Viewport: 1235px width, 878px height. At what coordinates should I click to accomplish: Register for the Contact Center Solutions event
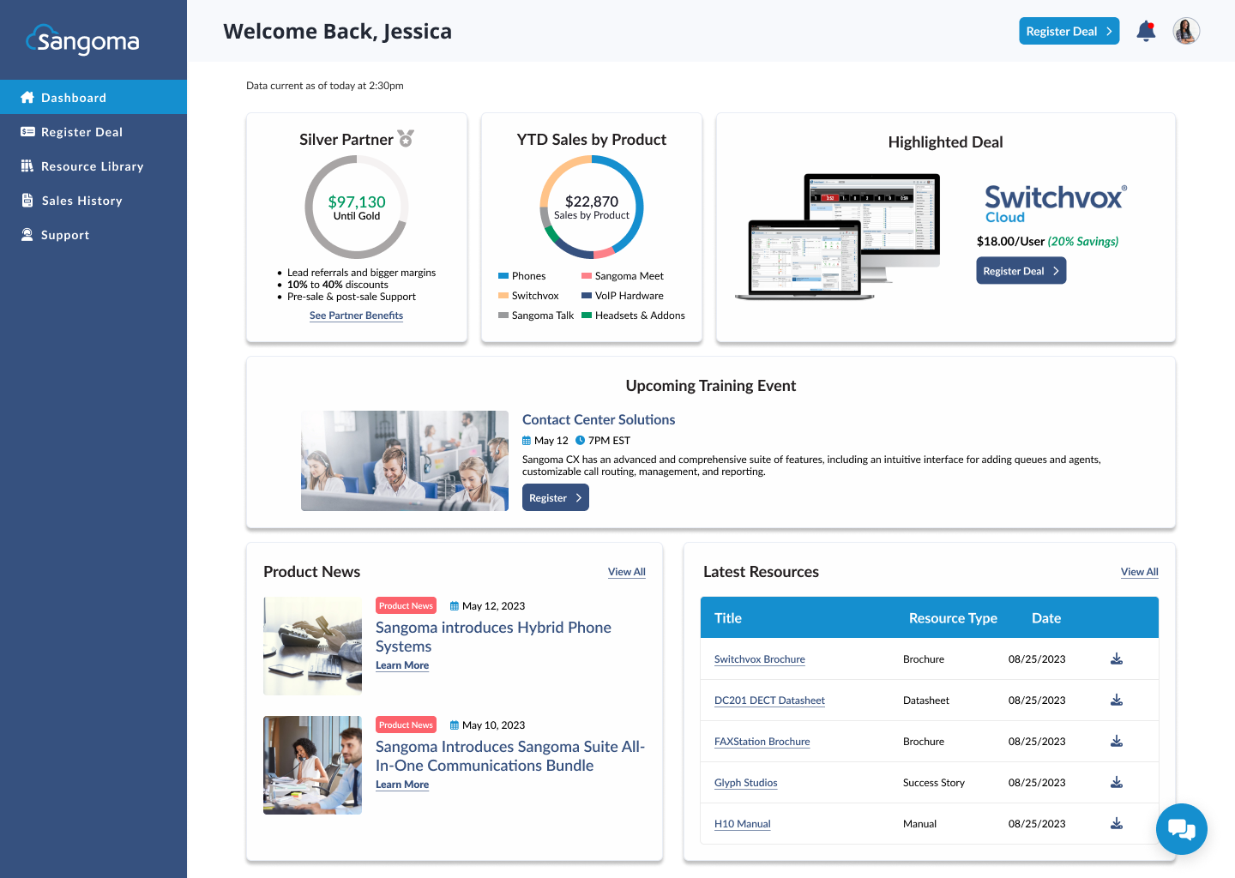(555, 496)
